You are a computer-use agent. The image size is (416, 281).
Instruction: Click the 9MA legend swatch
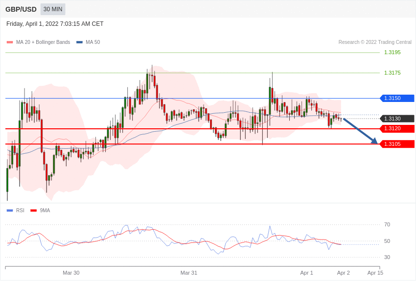pyautogui.click(x=34, y=211)
